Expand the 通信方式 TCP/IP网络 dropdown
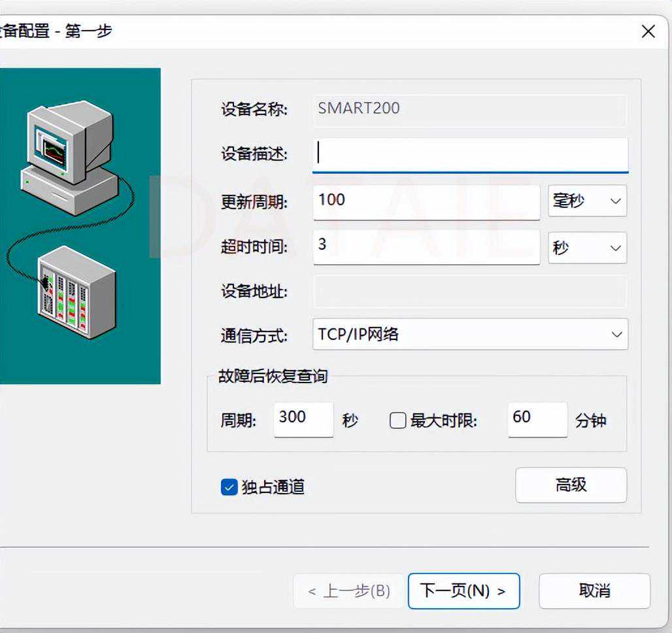The height and width of the screenshot is (633, 672). coord(469,334)
